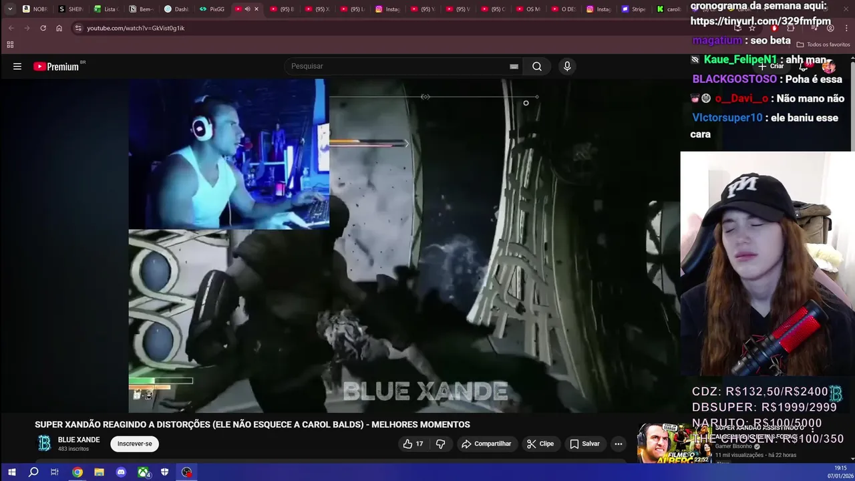855x481 pixels.
Task: Click the 'Todos os favoritos' bookmarks folder
Action: pos(823,45)
